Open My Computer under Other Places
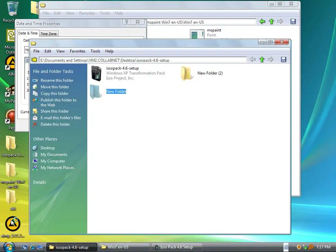The height and width of the screenshot is (252, 336). 53,161
